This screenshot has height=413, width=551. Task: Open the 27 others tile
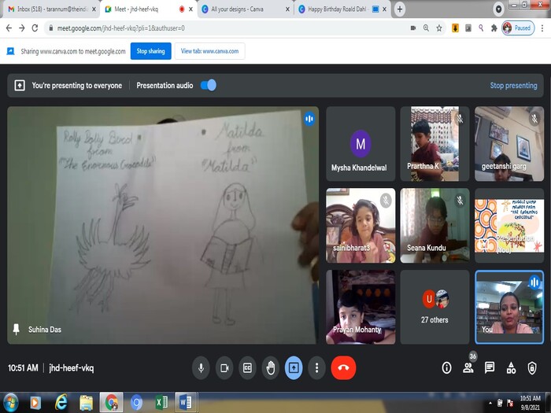click(435, 307)
